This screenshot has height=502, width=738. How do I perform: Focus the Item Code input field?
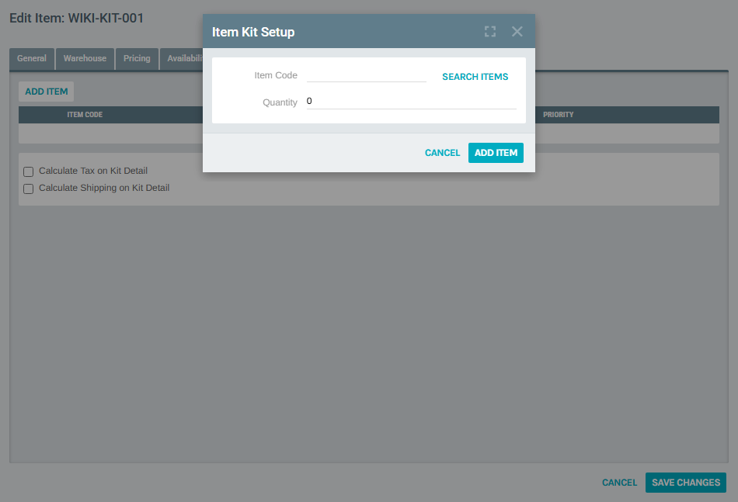click(x=365, y=74)
